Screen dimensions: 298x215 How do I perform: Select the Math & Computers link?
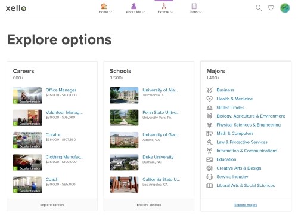tap(235, 133)
